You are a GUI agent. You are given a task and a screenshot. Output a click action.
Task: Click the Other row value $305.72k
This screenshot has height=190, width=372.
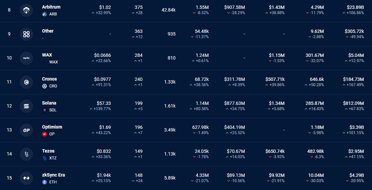pyautogui.click(x=354, y=31)
